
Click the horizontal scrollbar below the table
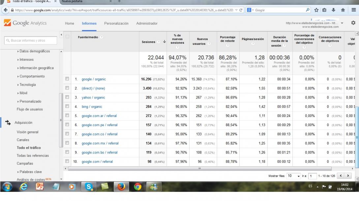[200, 168]
